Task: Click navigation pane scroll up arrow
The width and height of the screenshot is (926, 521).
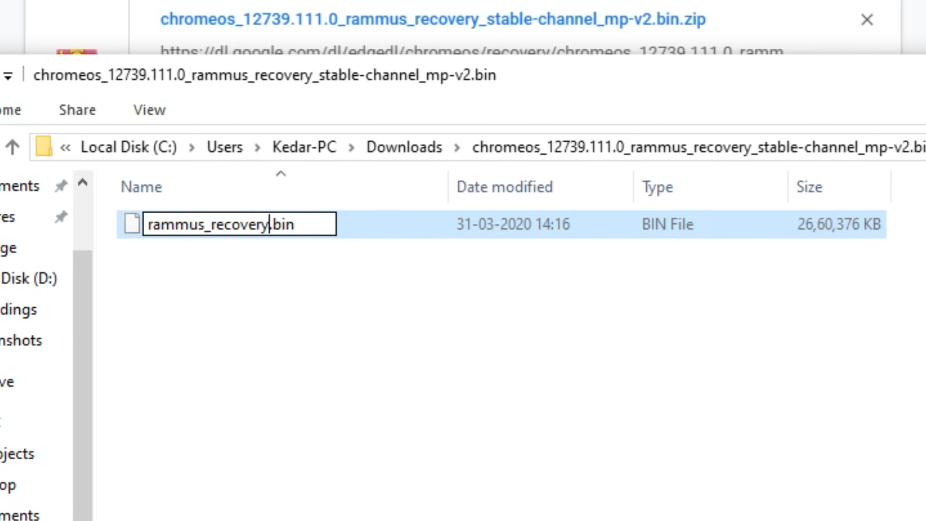Action: (82, 183)
